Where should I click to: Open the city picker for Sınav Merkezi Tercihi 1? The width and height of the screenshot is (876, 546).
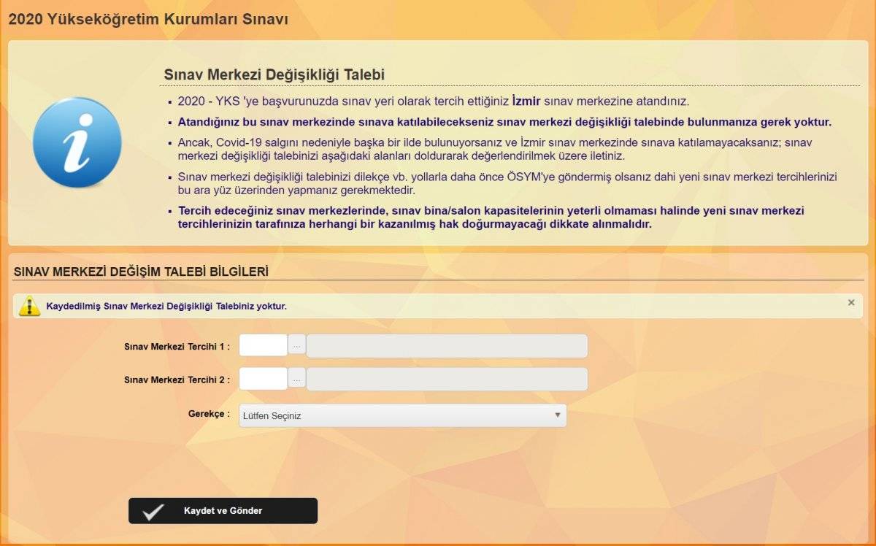[296, 345]
